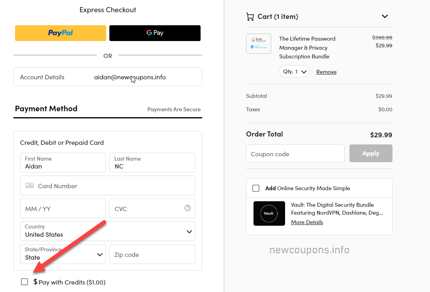
Task: Open More Details for the Vault bundle
Action: point(307,222)
